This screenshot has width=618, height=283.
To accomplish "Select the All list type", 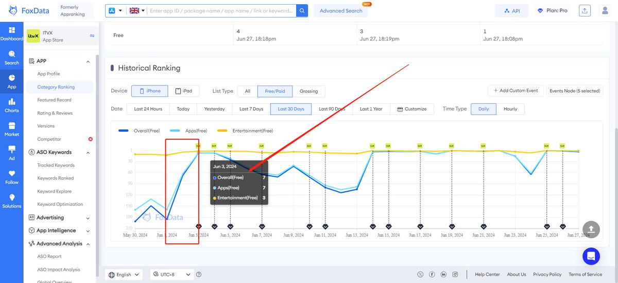I will (x=247, y=91).
